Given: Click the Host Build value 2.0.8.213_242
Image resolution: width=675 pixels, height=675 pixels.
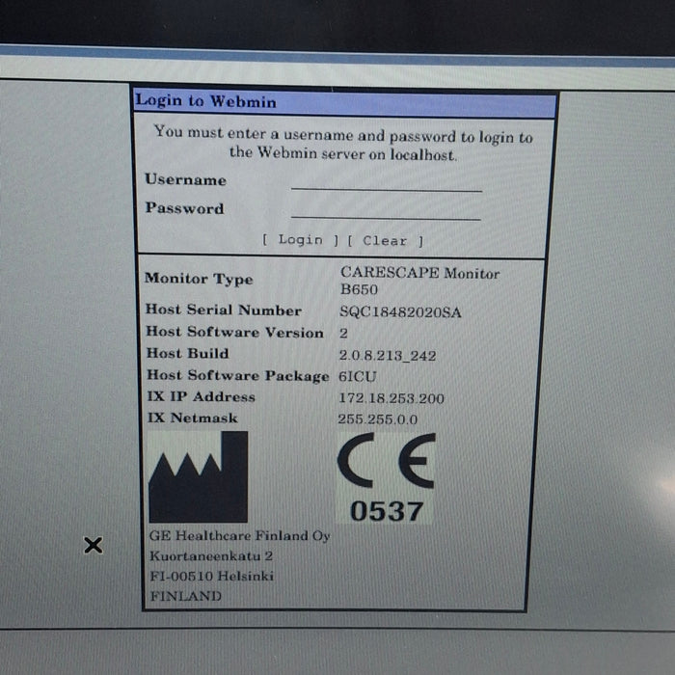Looking at the screenshot, I should pos(387,356).
